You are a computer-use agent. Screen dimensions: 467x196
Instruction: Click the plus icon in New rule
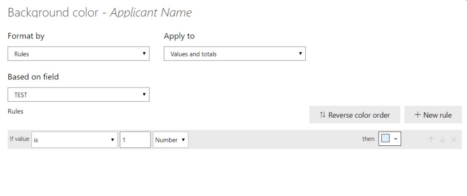tap(418, 115)
